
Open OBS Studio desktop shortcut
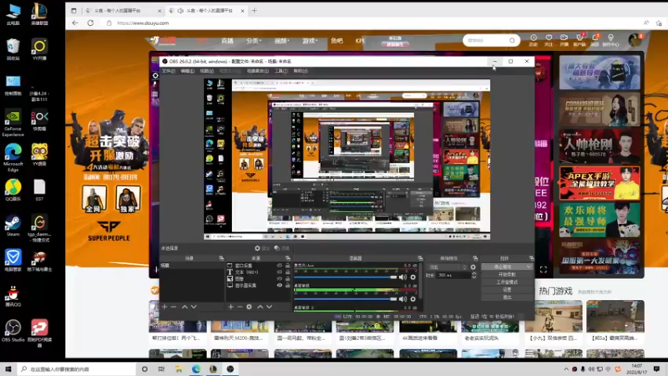pos(13,331)
